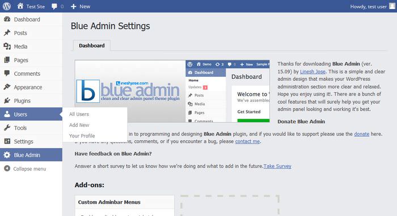This screenshot has height=216, width=397.
Task: Click the Posts pushpin icon
Action: point(7,33)
